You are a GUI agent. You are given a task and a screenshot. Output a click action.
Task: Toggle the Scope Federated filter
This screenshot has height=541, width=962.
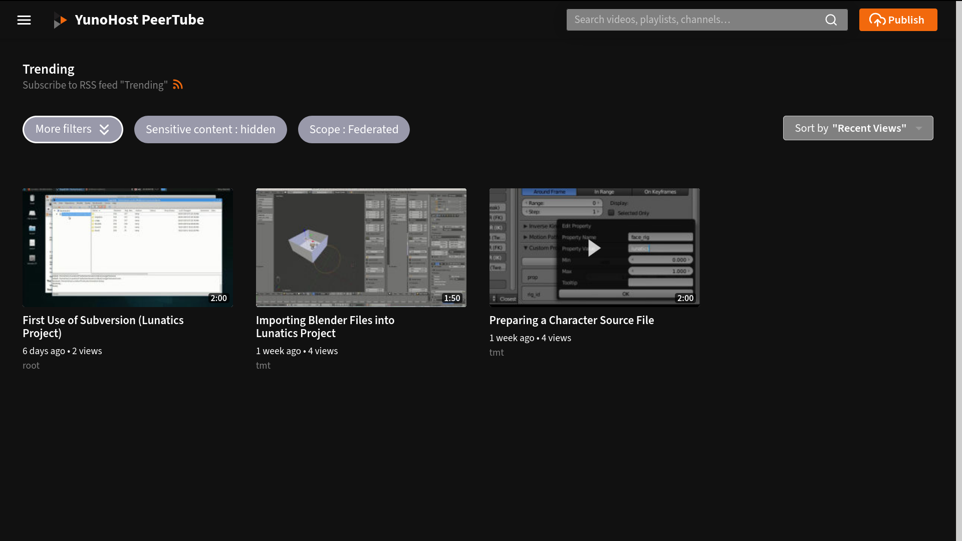coord(354,130)
